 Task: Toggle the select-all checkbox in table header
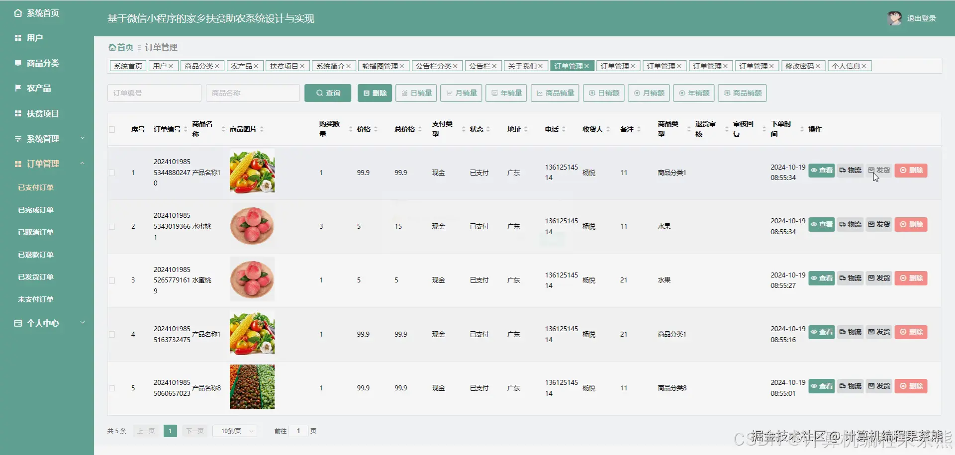pyautogui.click(x=112, y=129)
